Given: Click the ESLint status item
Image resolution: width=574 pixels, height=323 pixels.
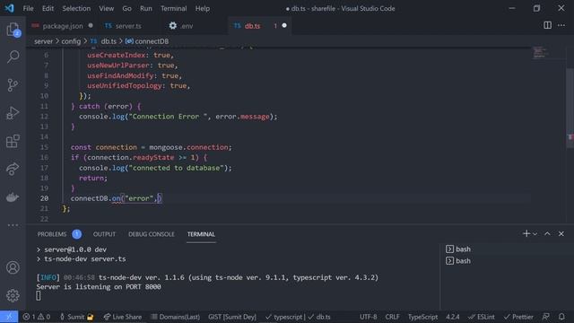Looking at the screenshot, I should coord(481,317).
